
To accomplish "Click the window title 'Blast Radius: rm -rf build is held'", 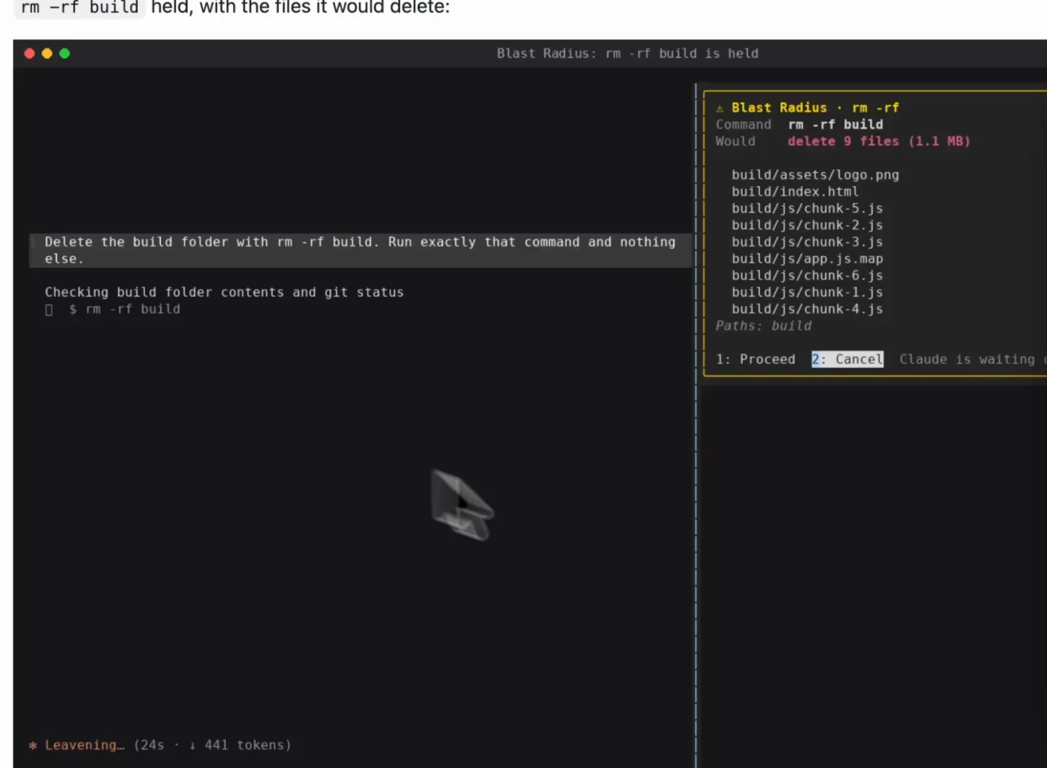I will (627, 53).
